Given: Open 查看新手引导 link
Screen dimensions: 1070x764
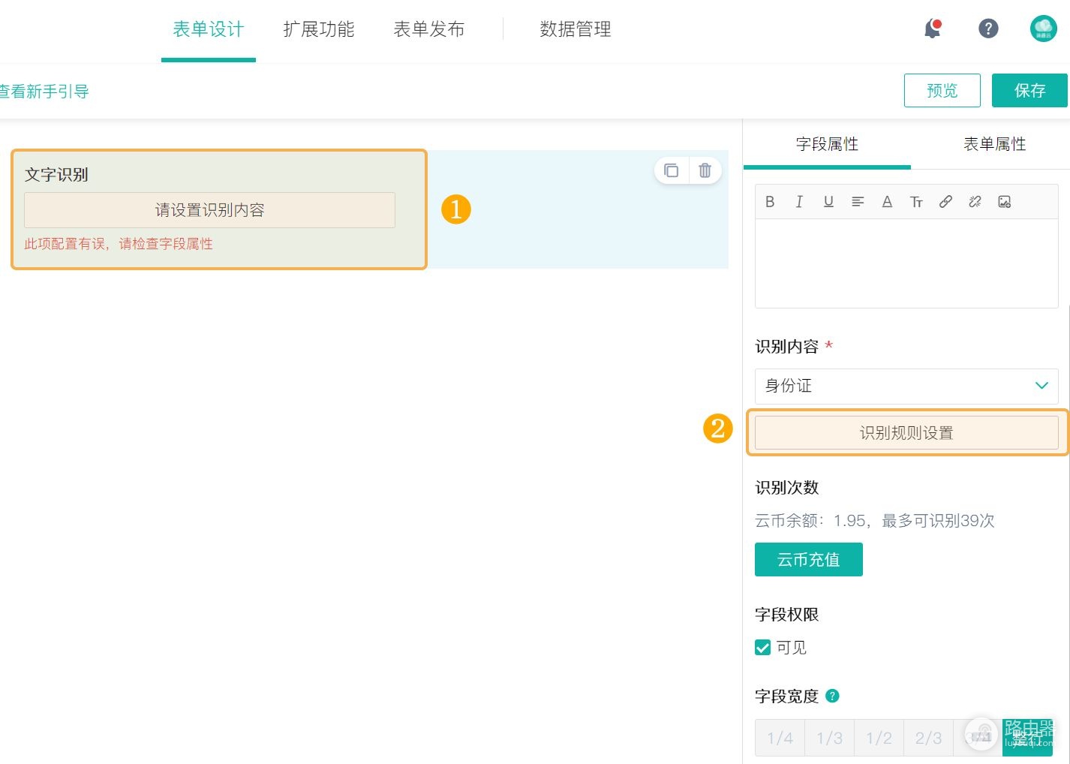Looking at the screenshot, I should pos(44,92).
